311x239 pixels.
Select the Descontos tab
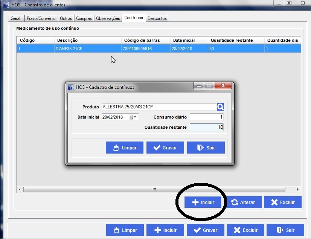tap(157, 18)
